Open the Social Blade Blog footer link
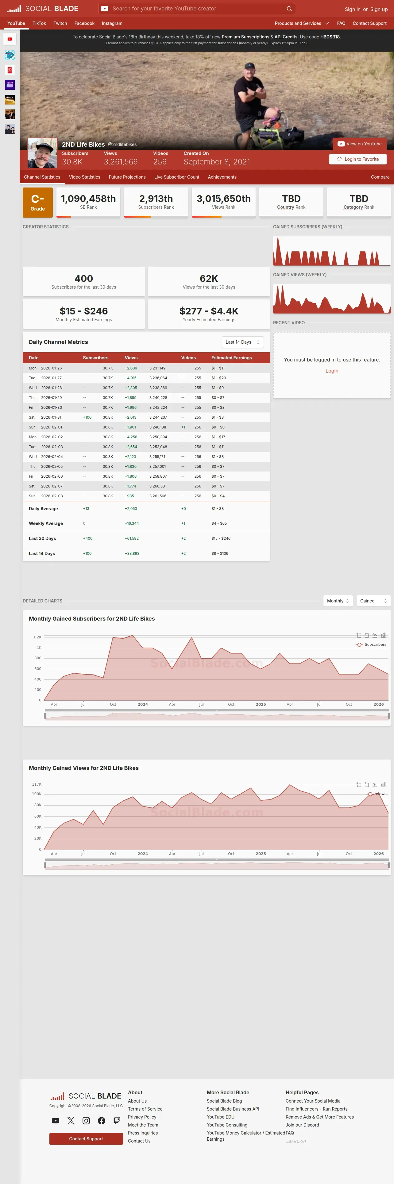The height and width of the screenshot is (1184, 394). (x=224, y=1101)
